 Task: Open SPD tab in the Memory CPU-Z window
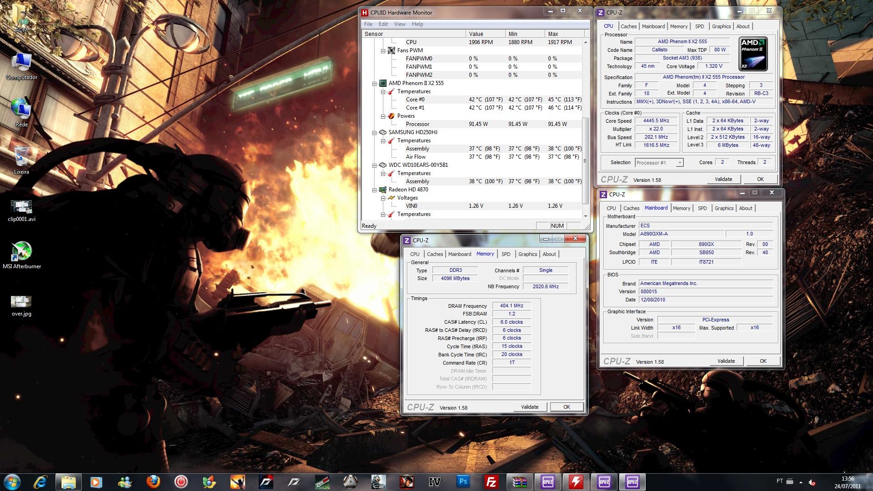(x=506, y=254)
